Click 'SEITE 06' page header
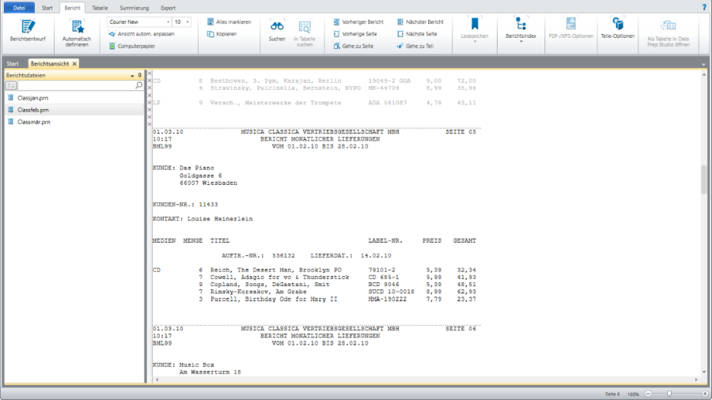Screen dimensions: 712x400 (x=460, y=329)
